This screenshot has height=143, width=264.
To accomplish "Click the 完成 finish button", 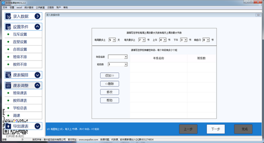I will [x=243, y=129].
